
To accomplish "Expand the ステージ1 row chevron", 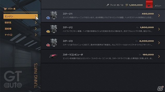I will 159,16.
